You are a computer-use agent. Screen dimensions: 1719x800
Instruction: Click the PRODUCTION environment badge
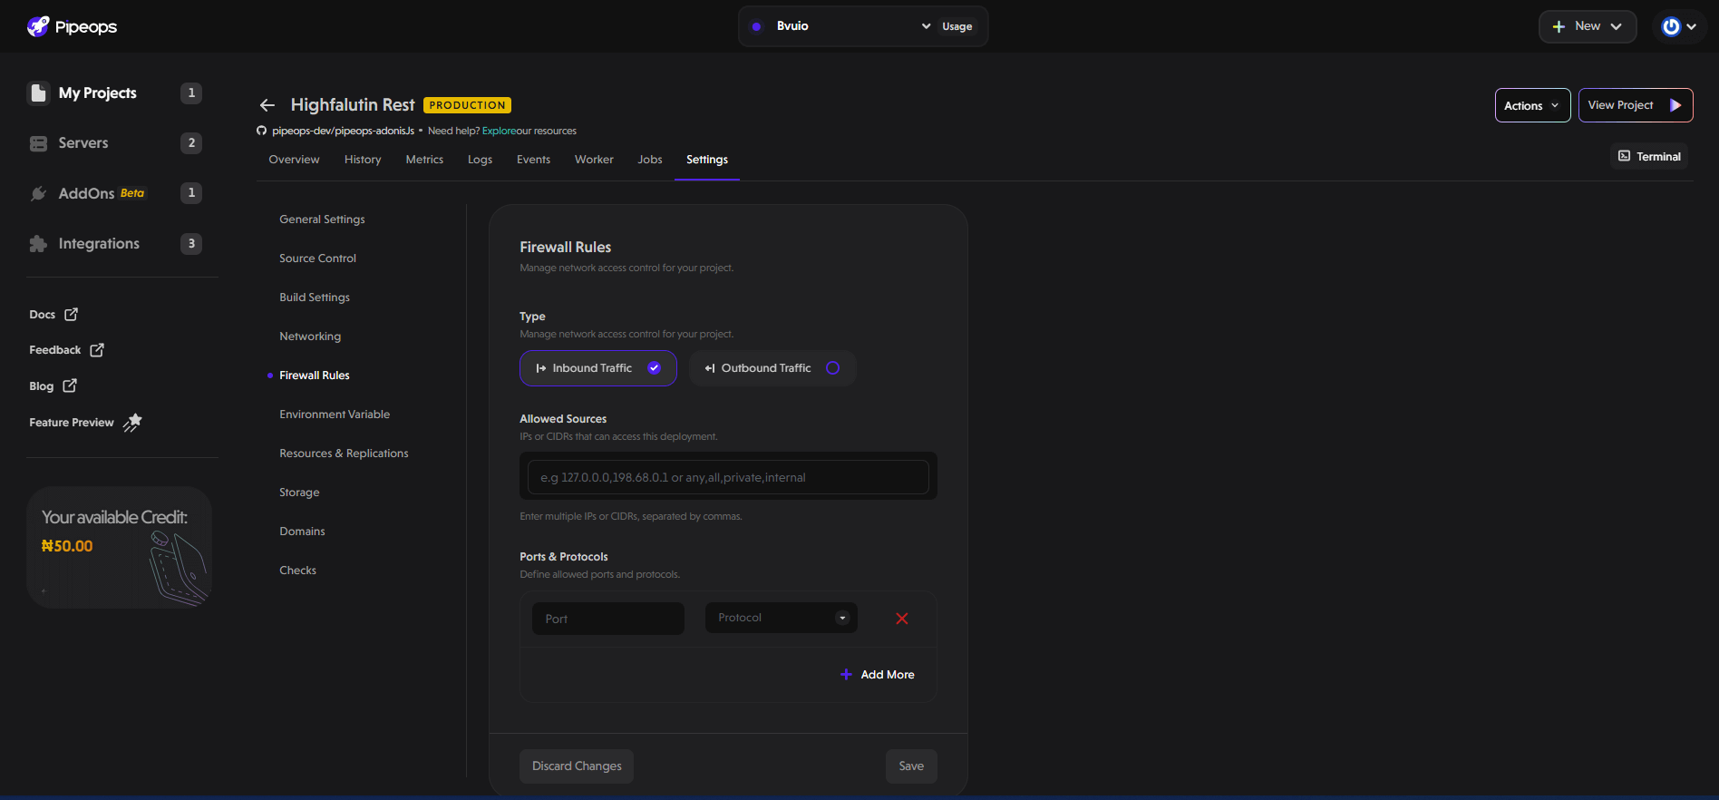coord(467,105)
